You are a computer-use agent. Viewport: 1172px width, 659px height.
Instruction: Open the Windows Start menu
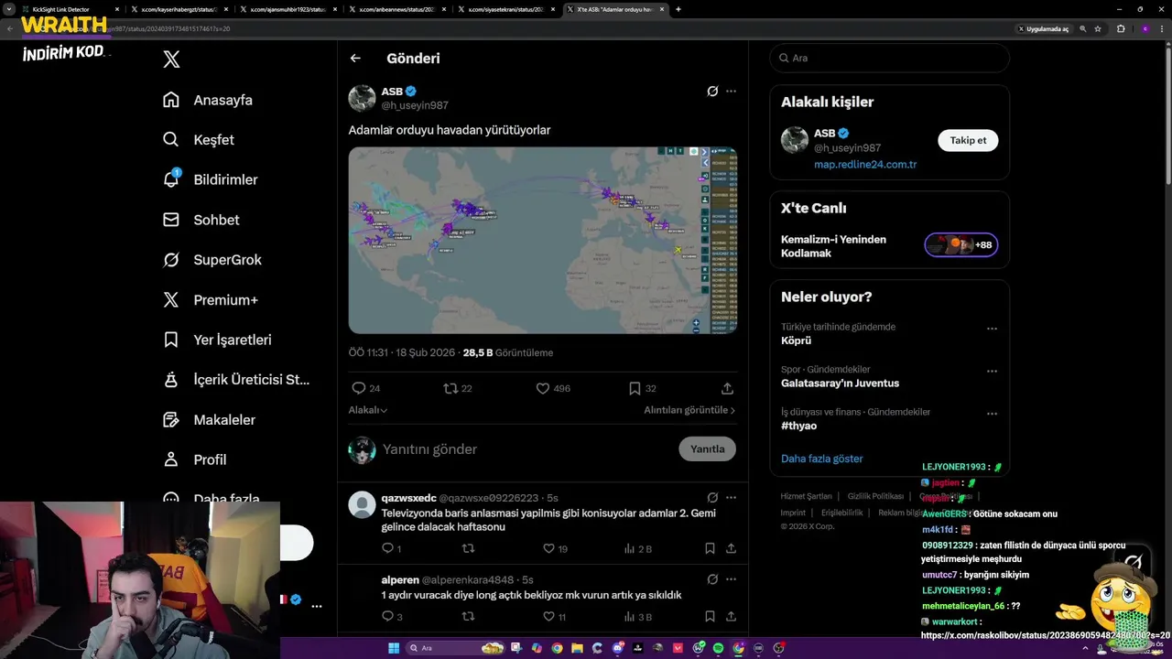[394, 648]
